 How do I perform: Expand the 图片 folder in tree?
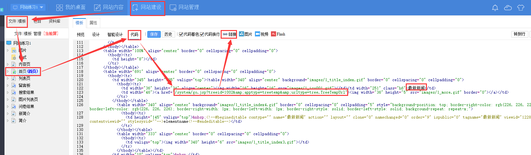(x=8, y=50)
